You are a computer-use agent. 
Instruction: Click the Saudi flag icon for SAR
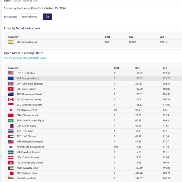point(11,120)
